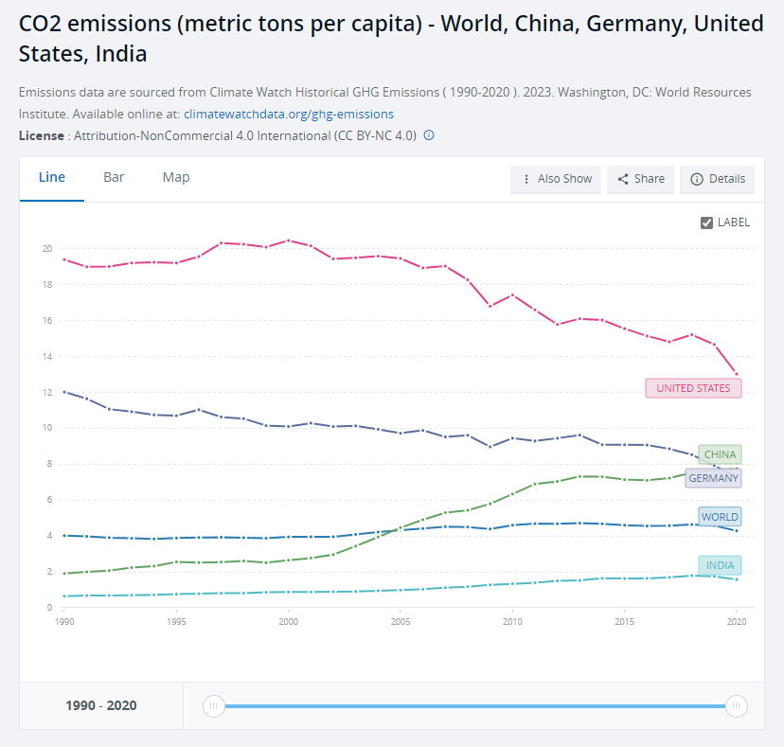Click the INDIA series label
The width and height of the screenshot is (784, 747).
[x=720, y=565]
